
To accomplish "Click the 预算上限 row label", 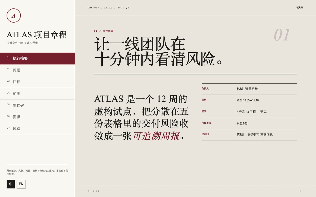I will (206, 123).
